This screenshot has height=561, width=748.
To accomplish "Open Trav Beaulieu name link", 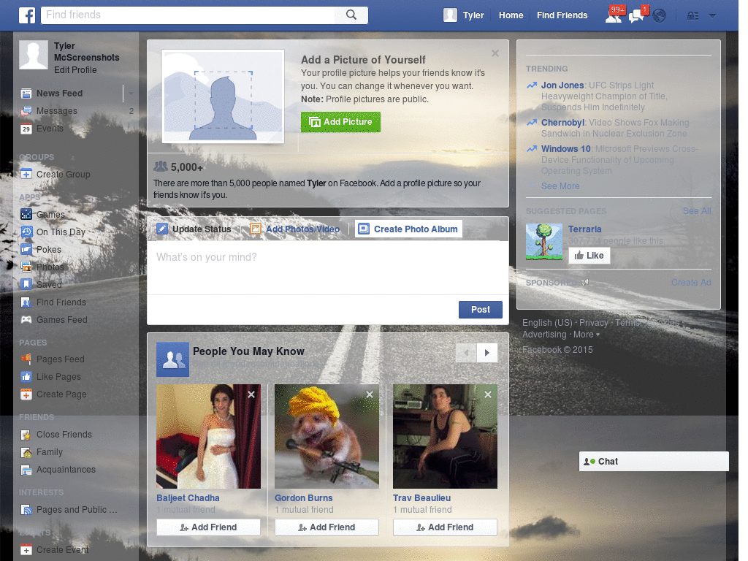I will click(x=421, y=498).
